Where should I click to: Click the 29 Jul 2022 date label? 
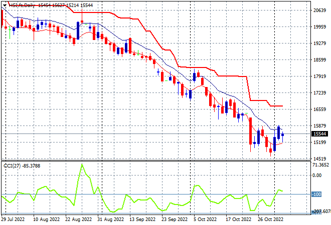pyautogui.click(x=13, y=219)
